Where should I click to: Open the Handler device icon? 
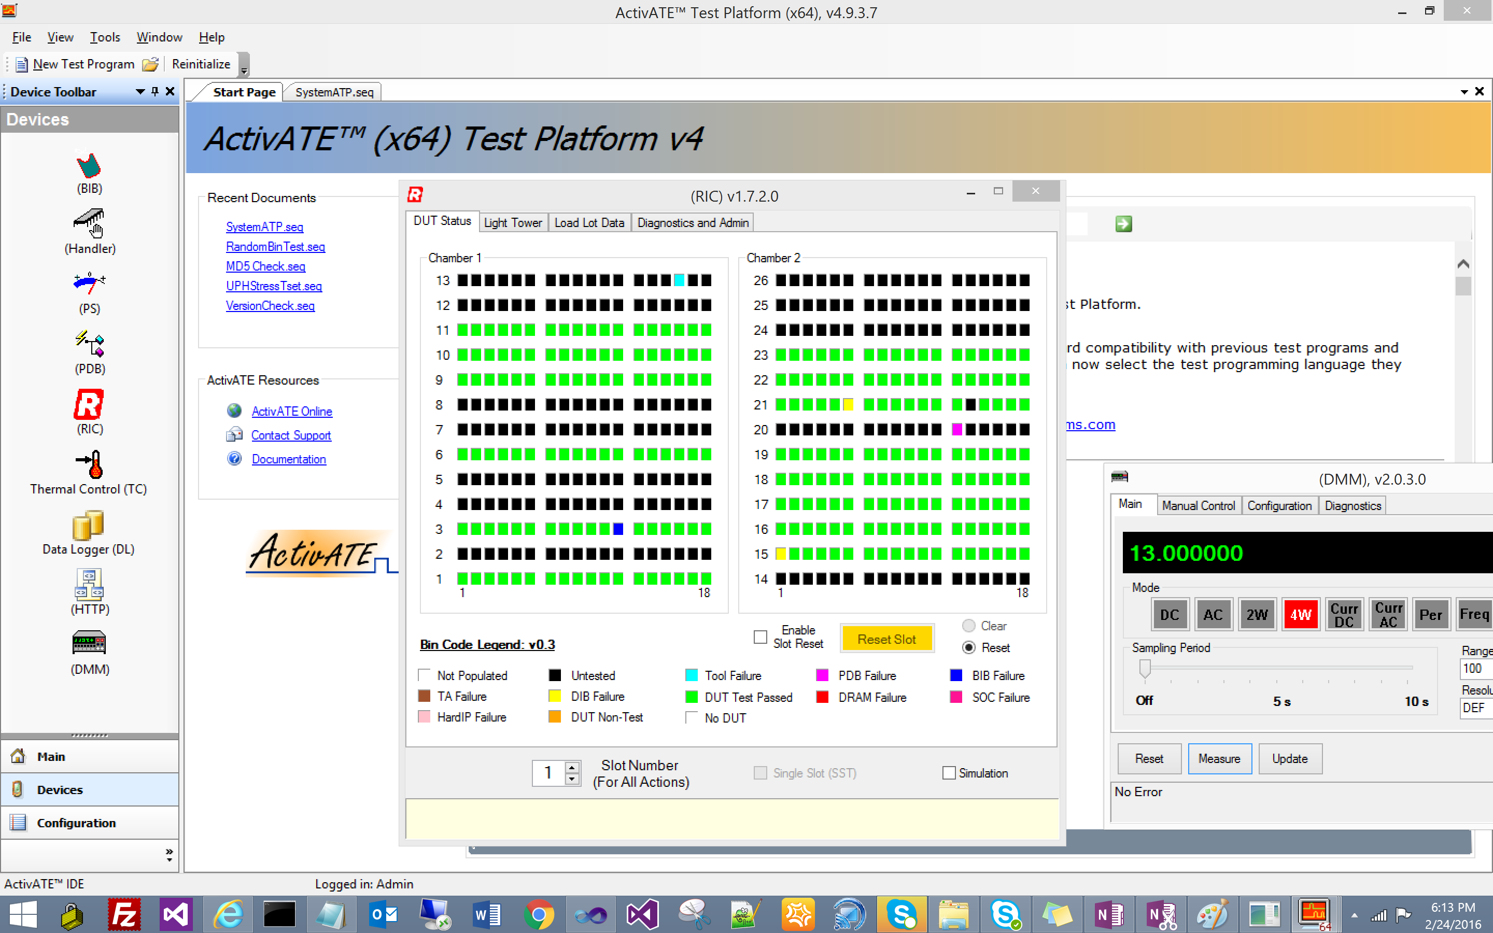click(x=89, y=224)
